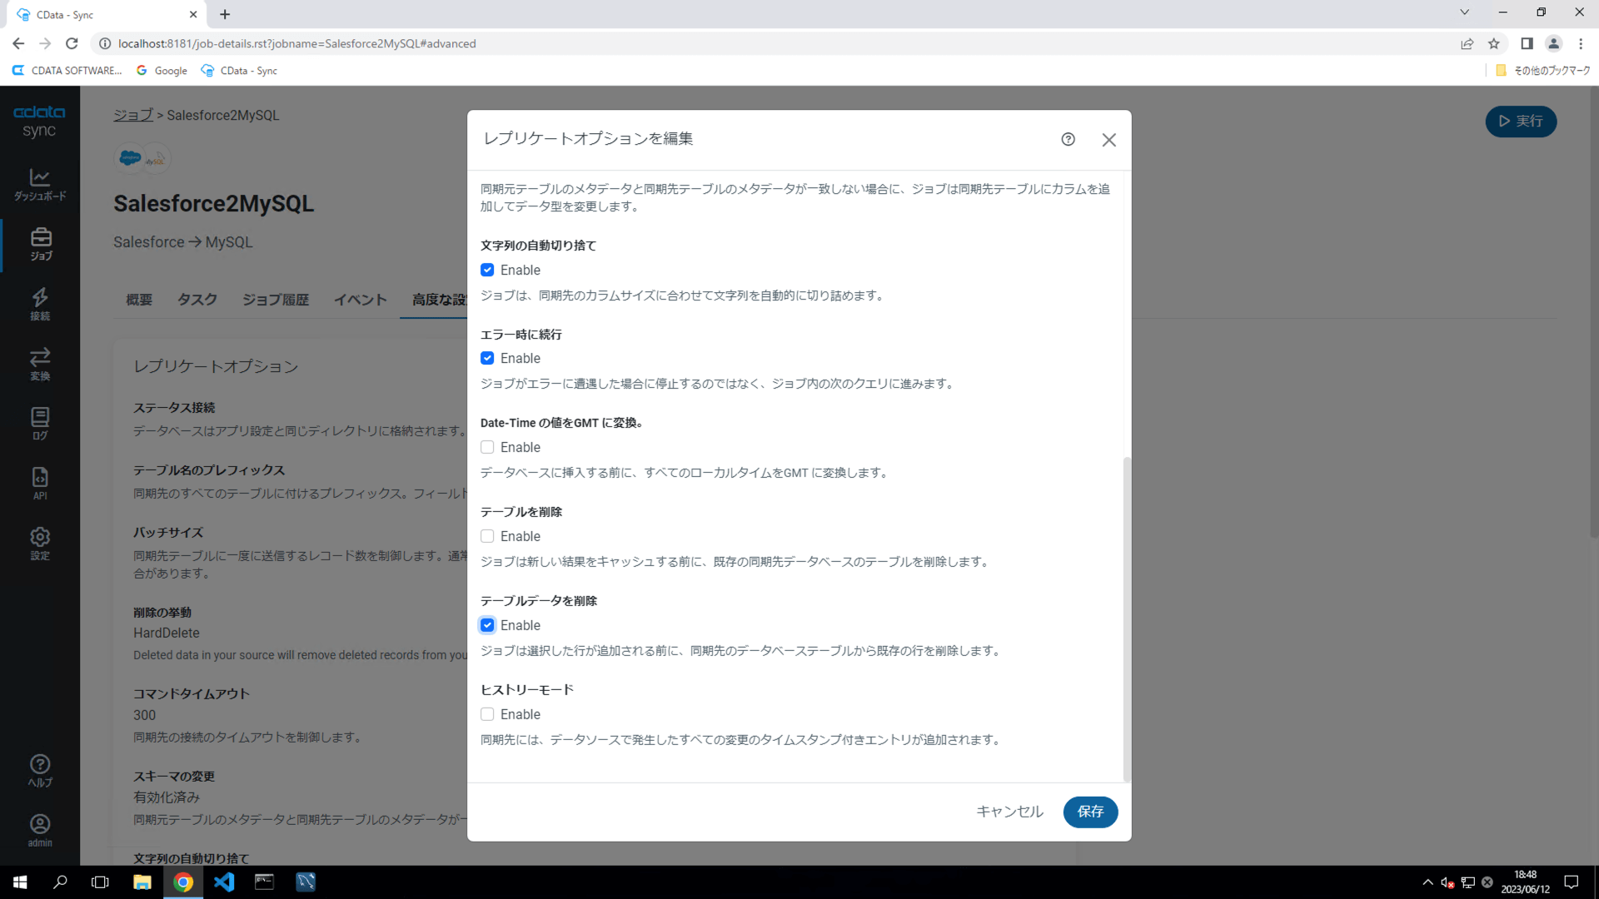
Task: Open Chrome three-dot menu
Action: [x=1581, y=43]
